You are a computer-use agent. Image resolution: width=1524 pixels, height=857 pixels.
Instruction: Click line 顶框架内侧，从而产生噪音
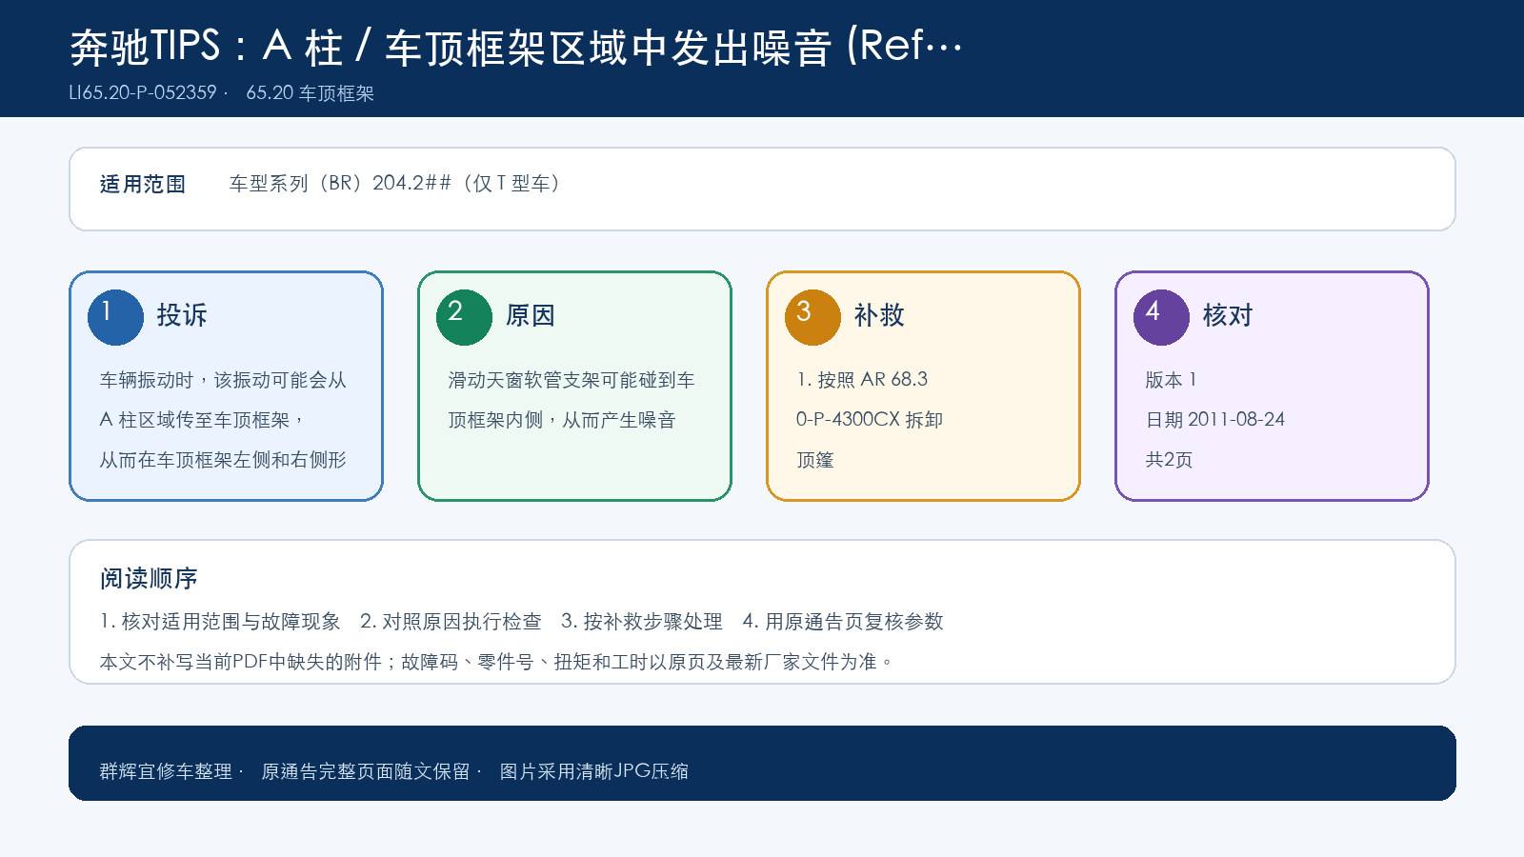562,420
